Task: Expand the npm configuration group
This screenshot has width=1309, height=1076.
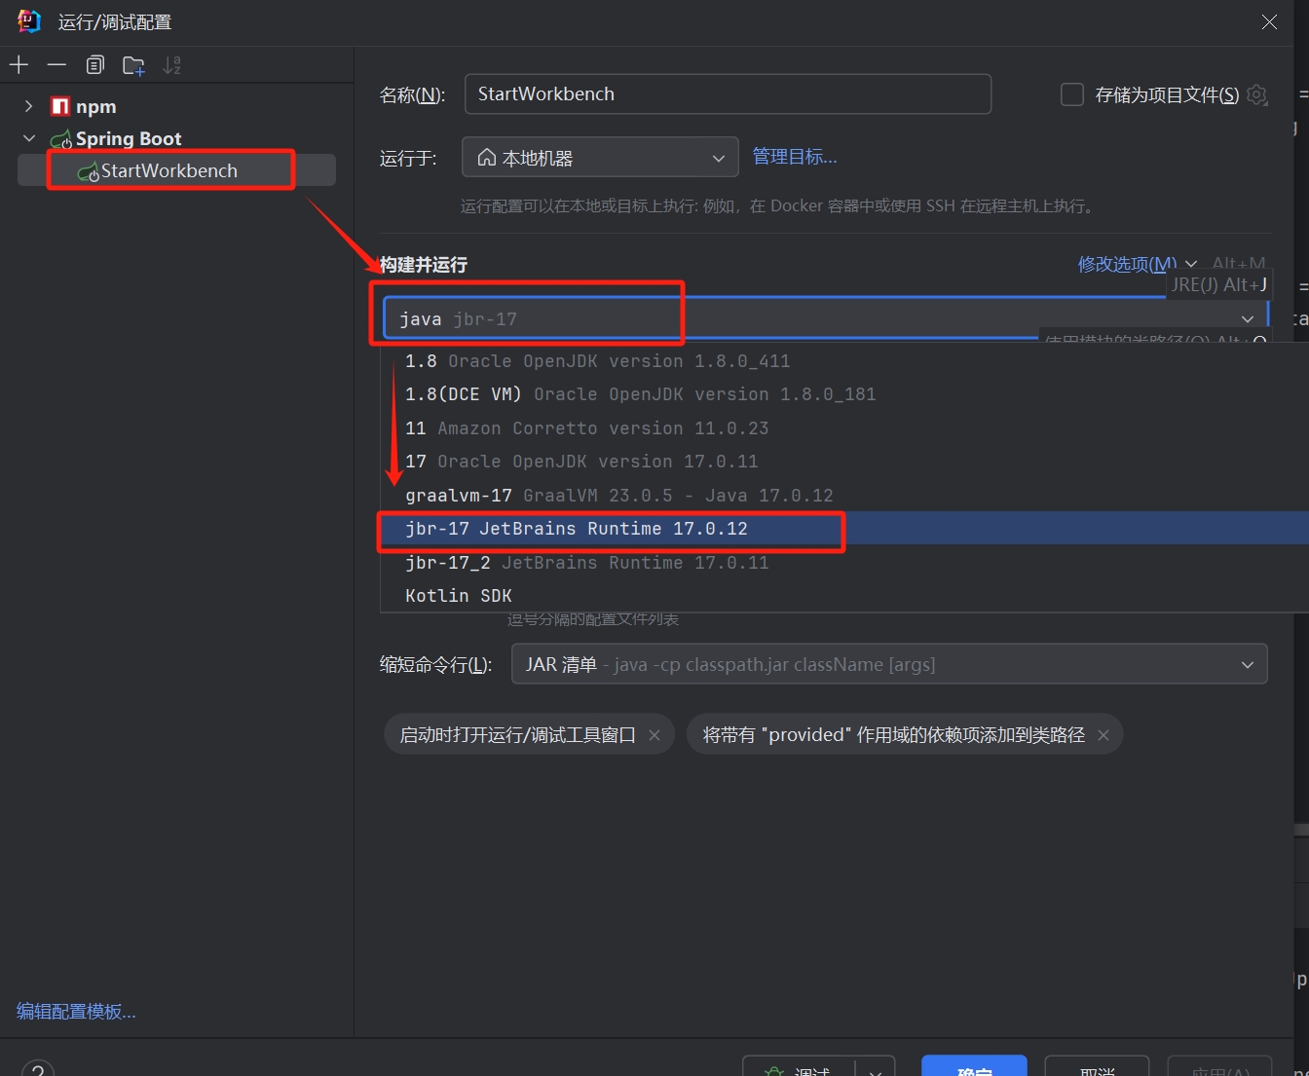Action: tap(28, 106)
